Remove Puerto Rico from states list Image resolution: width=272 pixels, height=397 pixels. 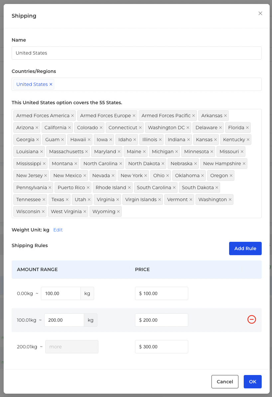[88, 188]
